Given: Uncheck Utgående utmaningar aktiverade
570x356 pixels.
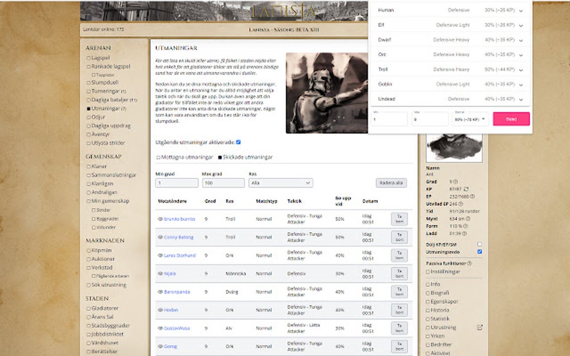Looking at the screenshot, I should point(238,142).
